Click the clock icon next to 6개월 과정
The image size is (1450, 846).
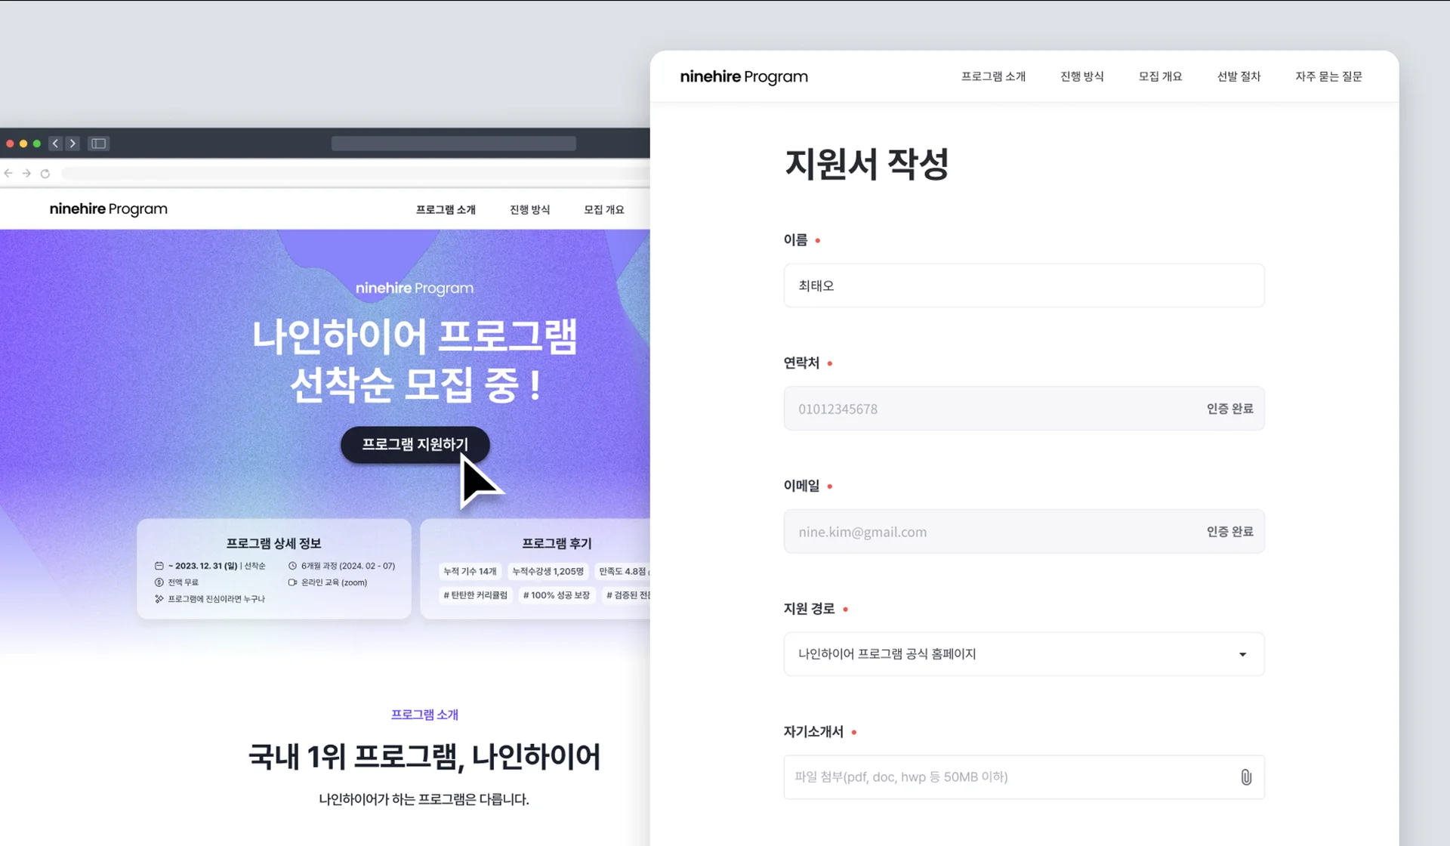[x=292, y=565]
